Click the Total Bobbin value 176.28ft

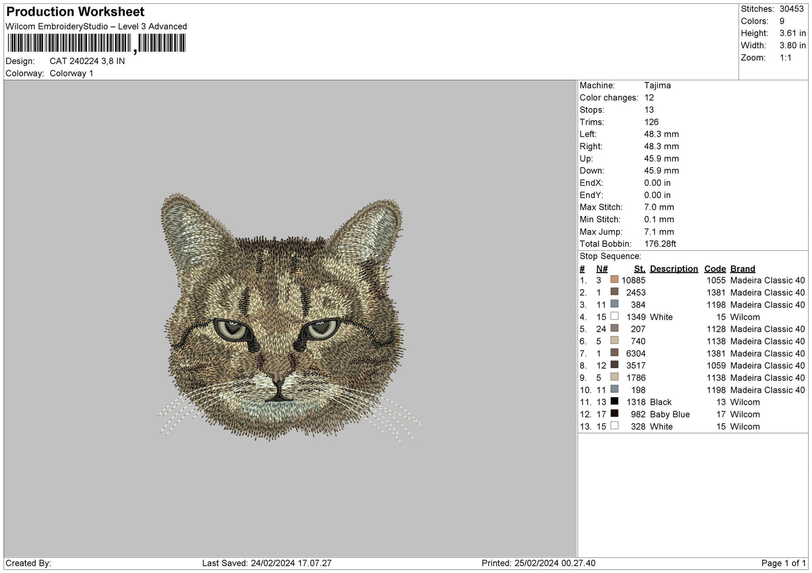tap(660, 244)
